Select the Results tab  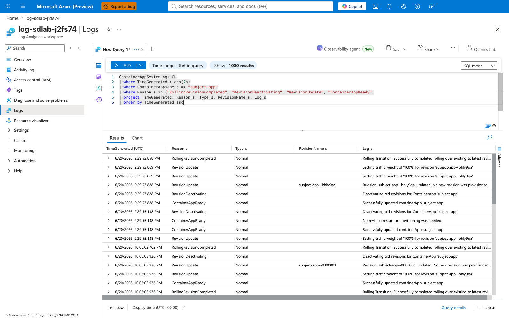[117, 138]
